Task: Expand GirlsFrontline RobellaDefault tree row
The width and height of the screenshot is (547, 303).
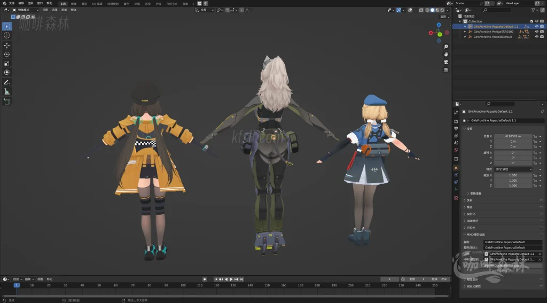Action: point(465,37)
